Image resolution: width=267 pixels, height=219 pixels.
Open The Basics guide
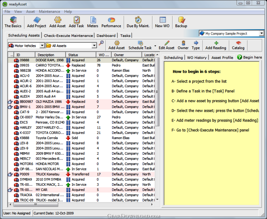point(13,22)
